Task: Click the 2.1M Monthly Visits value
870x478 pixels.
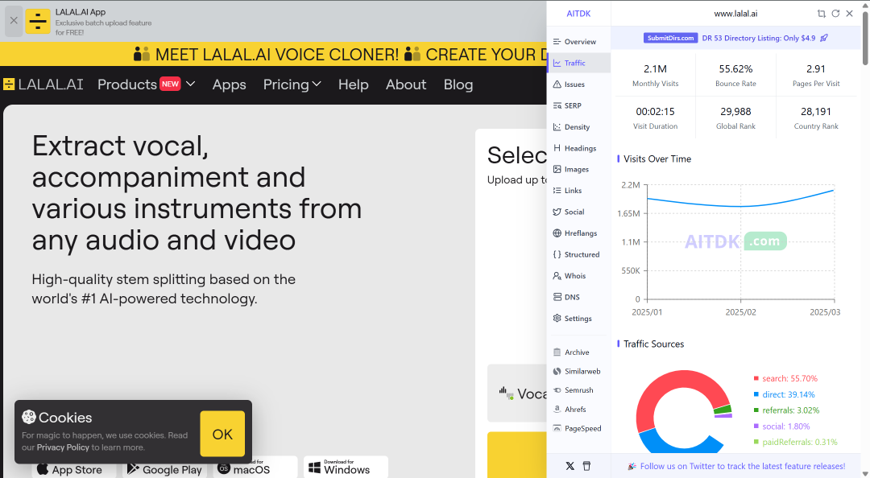Action: (x=655, y=68)
